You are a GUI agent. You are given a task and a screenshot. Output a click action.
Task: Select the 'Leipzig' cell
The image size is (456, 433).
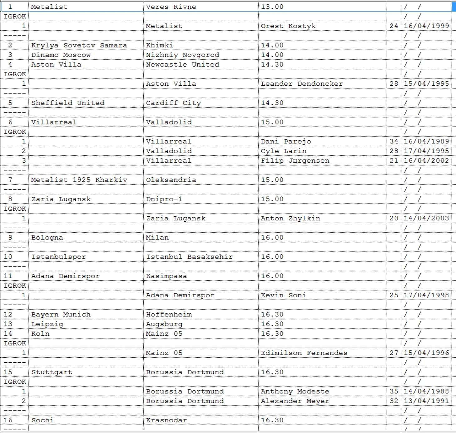(86, 324)
